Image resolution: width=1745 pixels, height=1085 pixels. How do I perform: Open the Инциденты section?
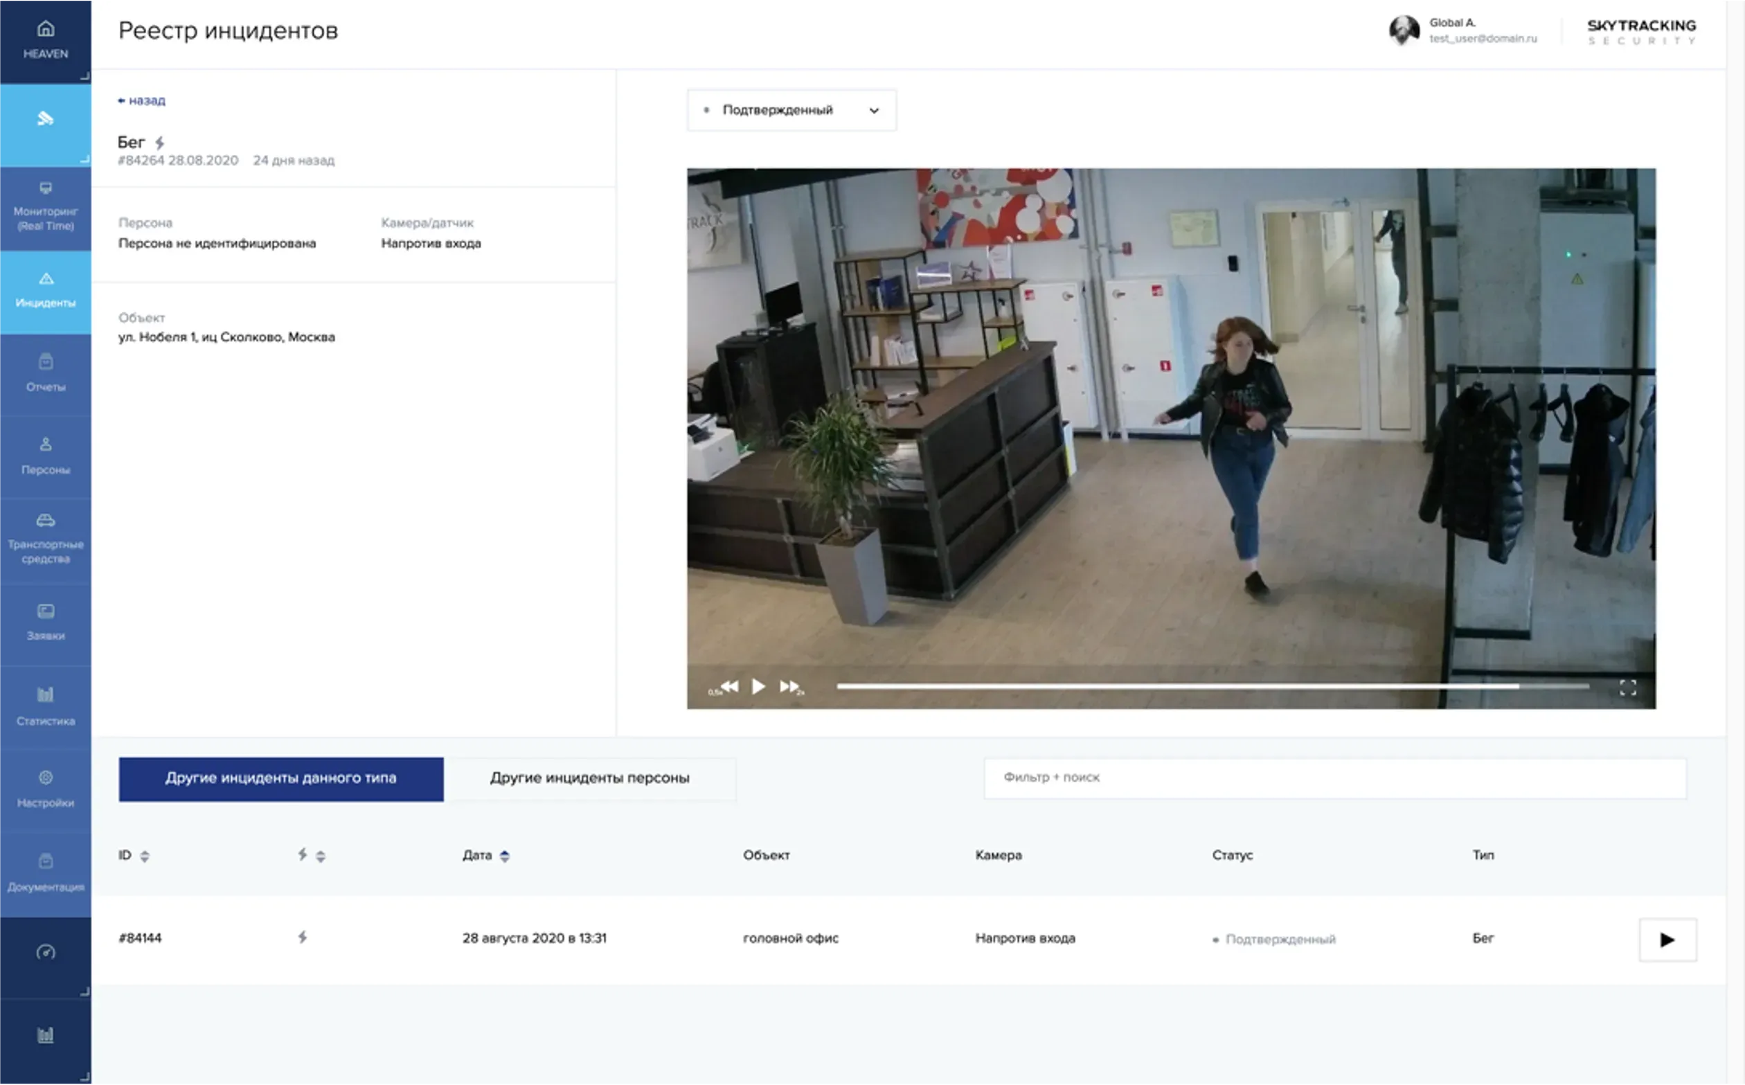coord(45,292)
